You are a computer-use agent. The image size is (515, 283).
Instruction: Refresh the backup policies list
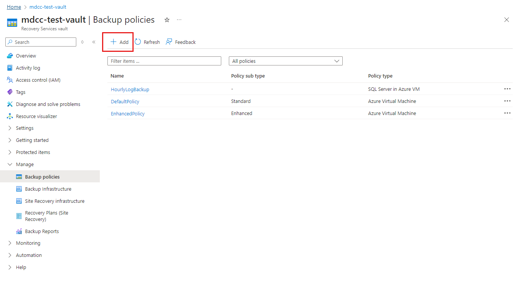147,42
